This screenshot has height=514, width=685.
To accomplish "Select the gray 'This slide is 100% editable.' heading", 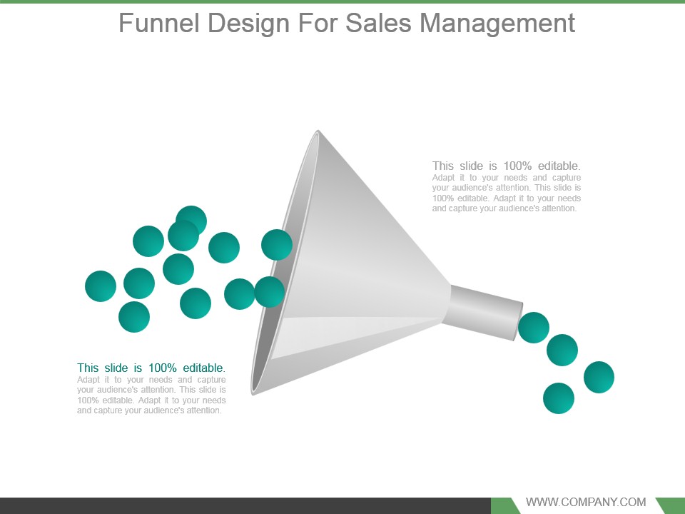I will click(x=507, y=166).
